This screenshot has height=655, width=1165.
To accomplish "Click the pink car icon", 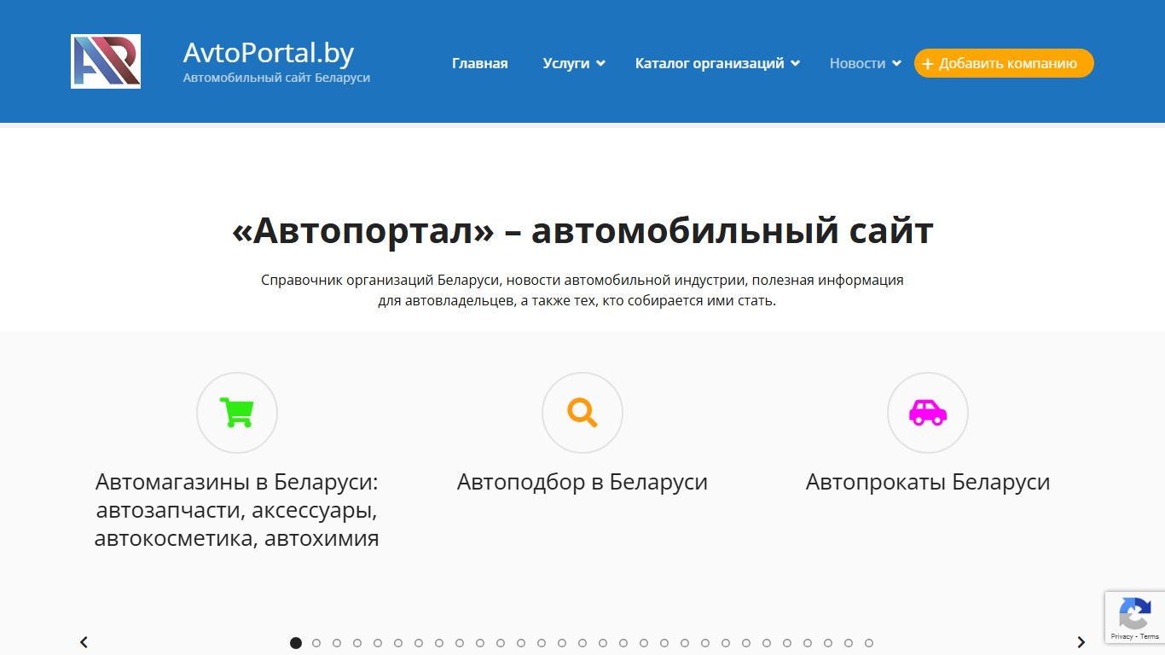I will click(928, 413).
